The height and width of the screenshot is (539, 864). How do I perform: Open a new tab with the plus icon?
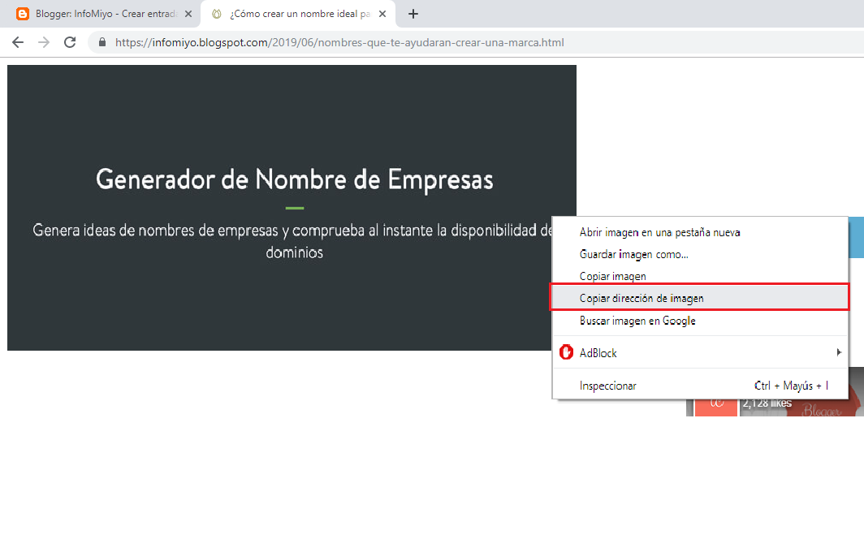click(413, 13)
